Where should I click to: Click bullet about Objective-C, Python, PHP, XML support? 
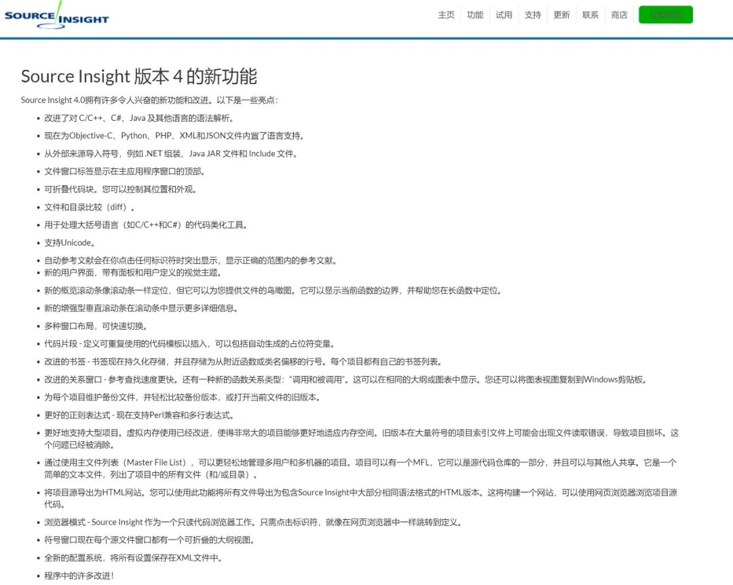(x=175, y=136)
